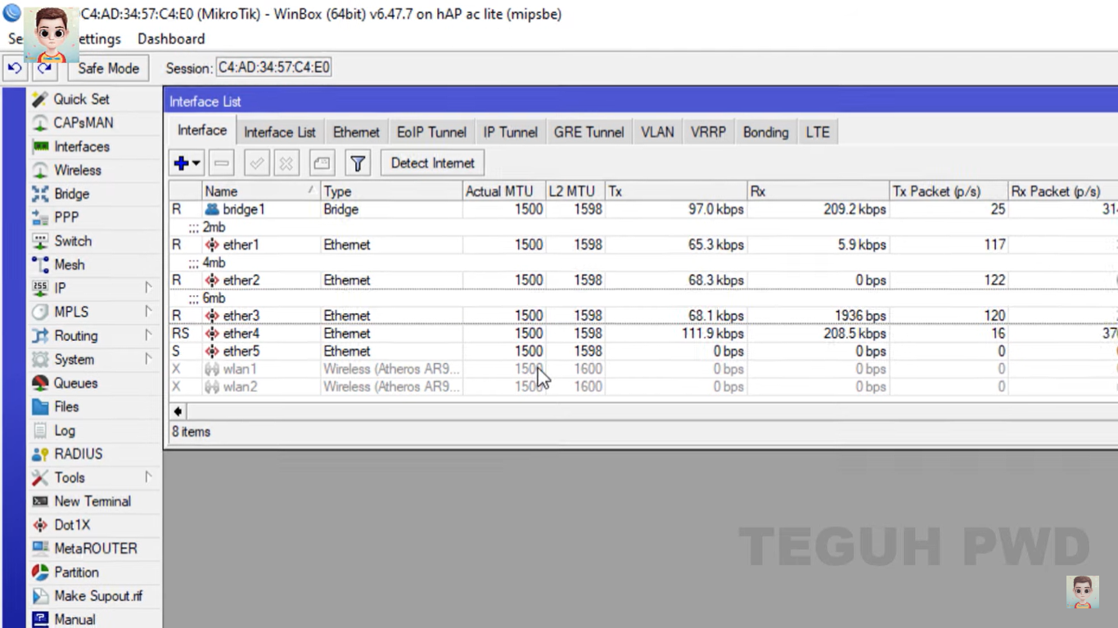Image resolution: width=1118 pixels, height=628 pixels.
Task: Switch to the Bonding tab
Action: 765,132
